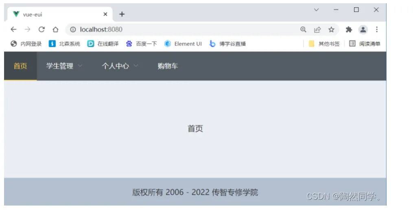The image size is (413, 210).
Task: Open 其他书签 bookmarks folder
Action: tap(324, 44)
